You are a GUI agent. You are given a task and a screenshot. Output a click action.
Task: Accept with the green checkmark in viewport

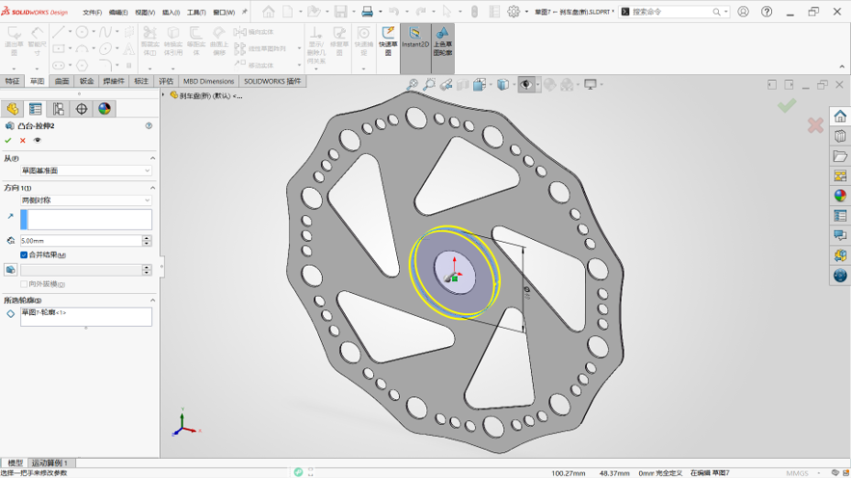coord(786,105)
